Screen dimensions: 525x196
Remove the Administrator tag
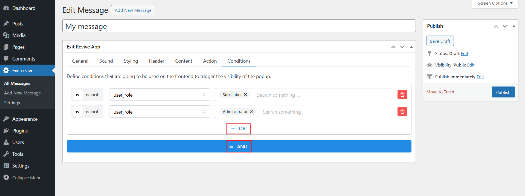(x=251, y=112)
